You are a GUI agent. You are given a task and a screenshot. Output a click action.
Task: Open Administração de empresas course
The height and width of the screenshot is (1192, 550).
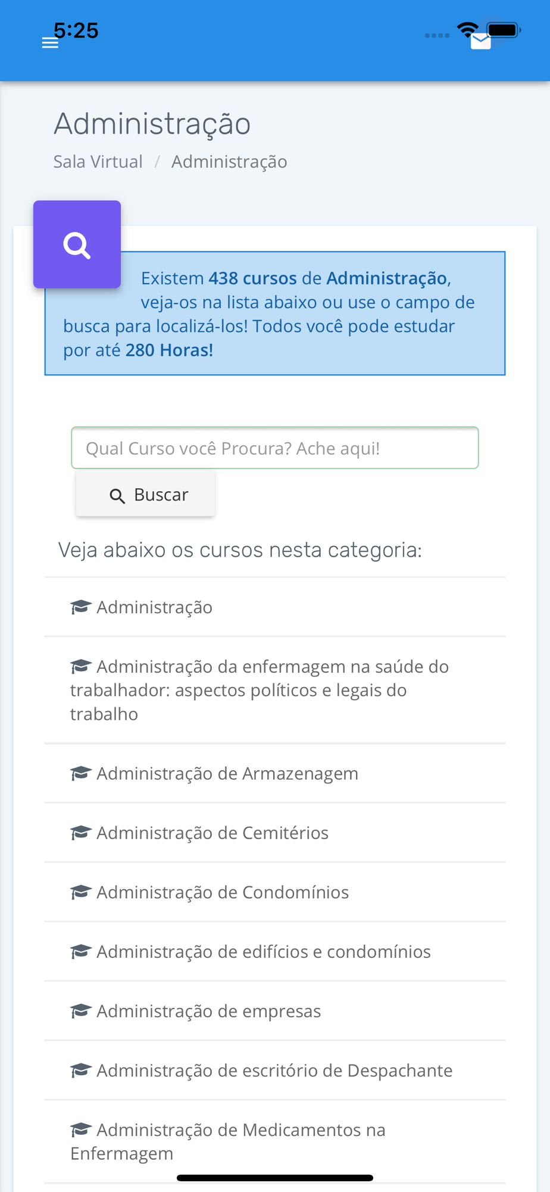[x=275, y=1011]
